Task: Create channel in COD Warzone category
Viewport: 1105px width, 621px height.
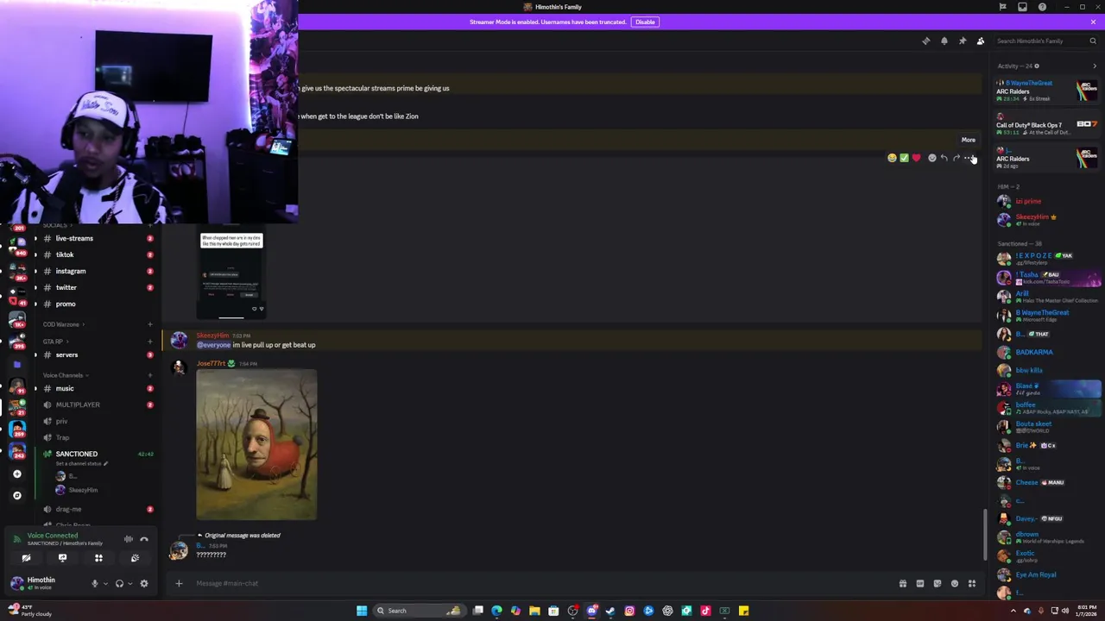Action: tap(149, 324)
